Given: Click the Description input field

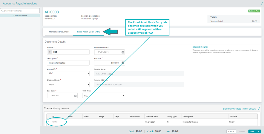Looking at the screenshot, I should point(68,63).
